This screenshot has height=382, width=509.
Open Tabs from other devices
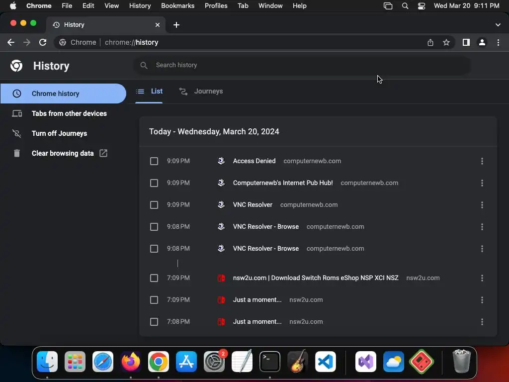coord(63,113)
